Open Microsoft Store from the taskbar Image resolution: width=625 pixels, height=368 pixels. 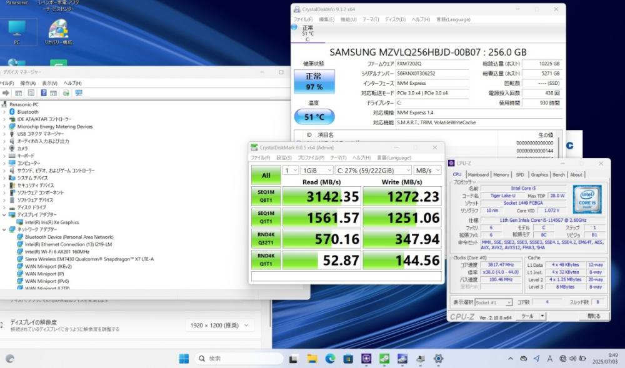pos(348,359)
